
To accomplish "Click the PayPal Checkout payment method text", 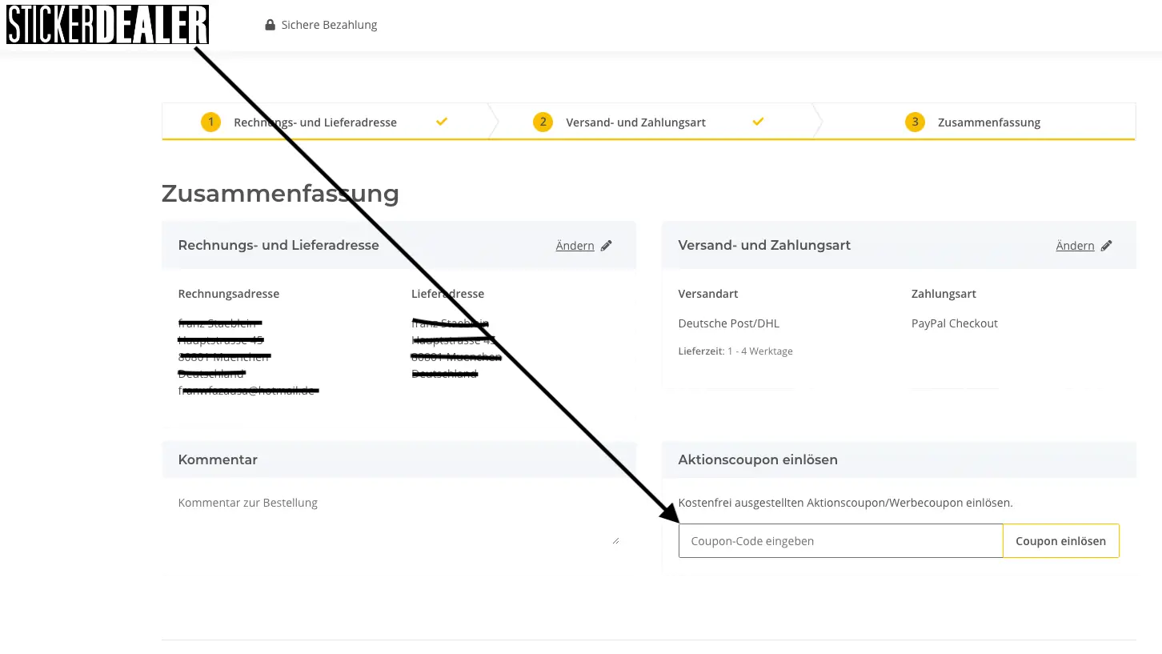I will pos(954,323).
